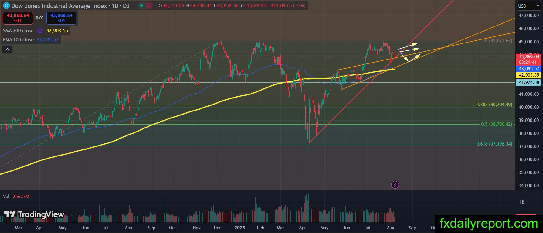Select the 0.00 spread value

[x=40, y=18]
